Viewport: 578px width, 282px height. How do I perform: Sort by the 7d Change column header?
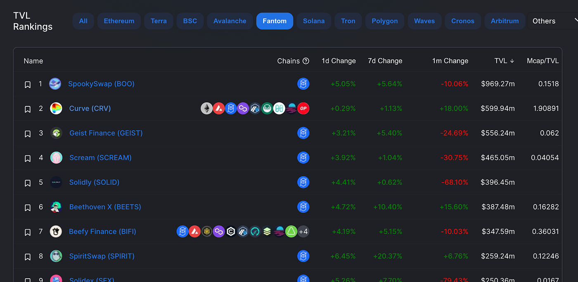[385, 61]
